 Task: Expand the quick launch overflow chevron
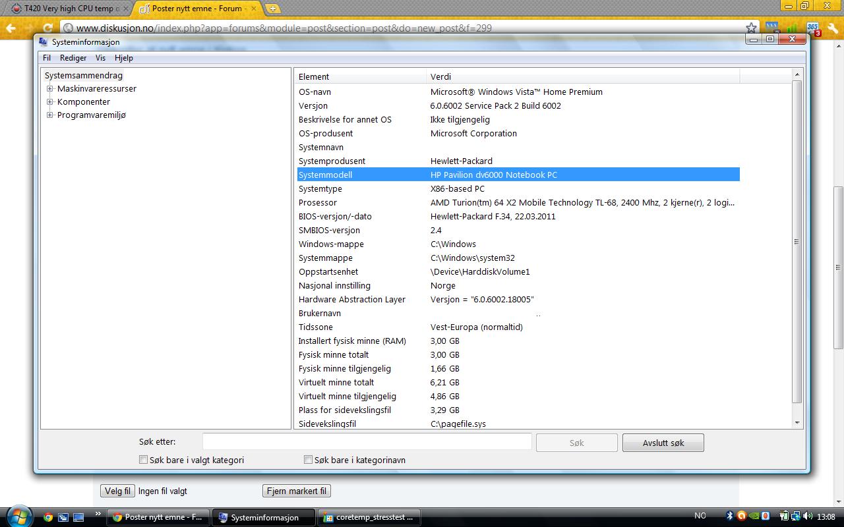(99, 514)
